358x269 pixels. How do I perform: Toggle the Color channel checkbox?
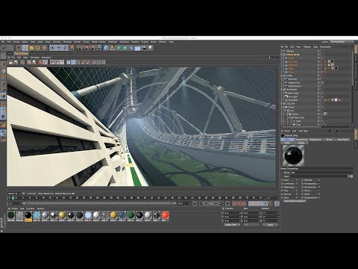coord(297,180)
